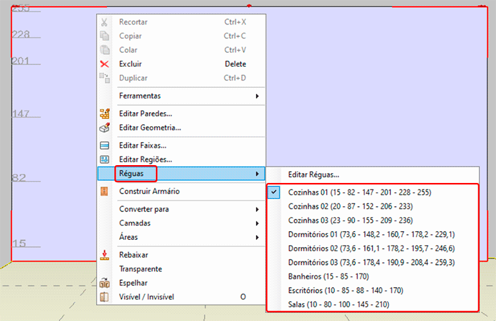This screenshot has width=496, height=321.
Task: Click the Espelhar mirror icon
Action: 104,283
